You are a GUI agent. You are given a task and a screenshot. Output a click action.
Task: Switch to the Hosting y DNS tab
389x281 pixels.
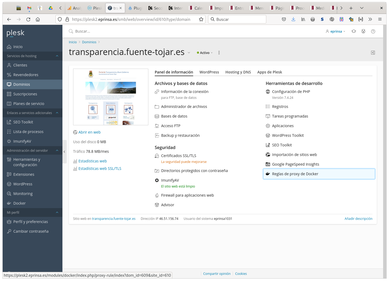tap(238, 72)
